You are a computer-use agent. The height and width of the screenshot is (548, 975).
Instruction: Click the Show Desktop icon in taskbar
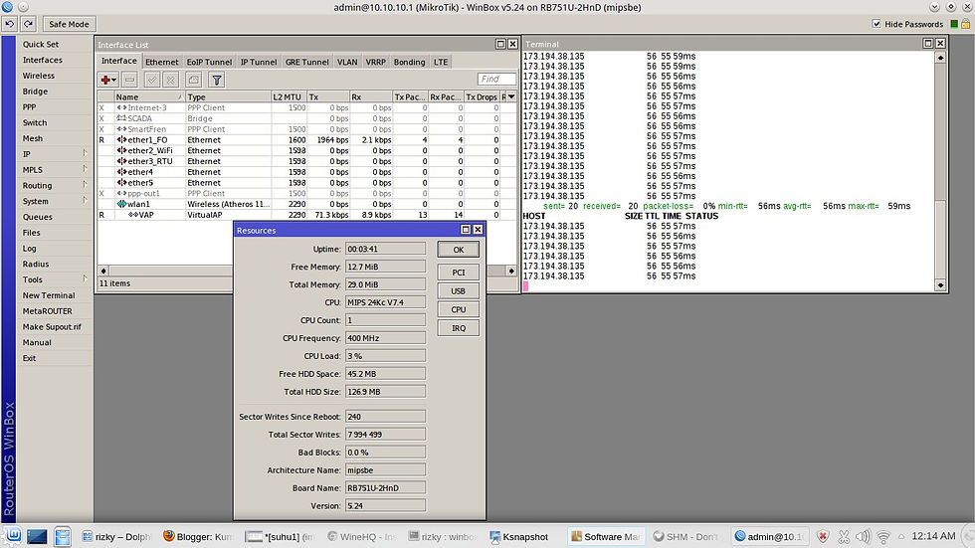click(x=37, y=536)
